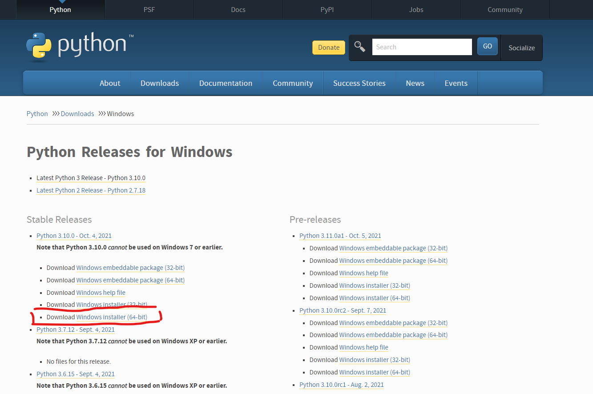Screen dimensions: 593x394
Task: Click the 'Windows' breadcrumb text
Action: 121,114
